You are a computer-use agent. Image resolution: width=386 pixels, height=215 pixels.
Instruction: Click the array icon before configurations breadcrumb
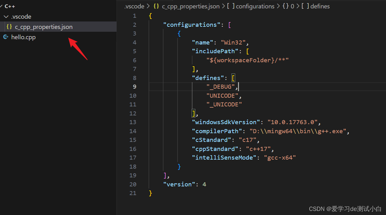tap(231, 6)
